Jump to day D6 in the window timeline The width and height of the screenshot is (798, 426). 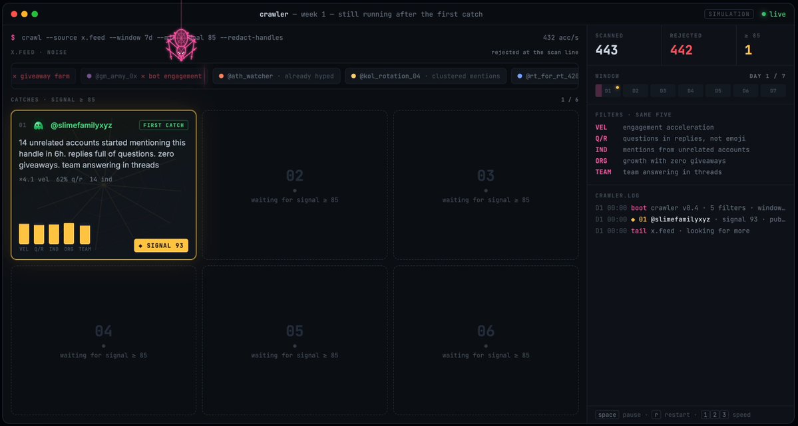745,90
